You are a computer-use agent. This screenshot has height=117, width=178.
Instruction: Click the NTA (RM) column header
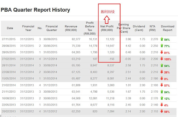(152, 28)
